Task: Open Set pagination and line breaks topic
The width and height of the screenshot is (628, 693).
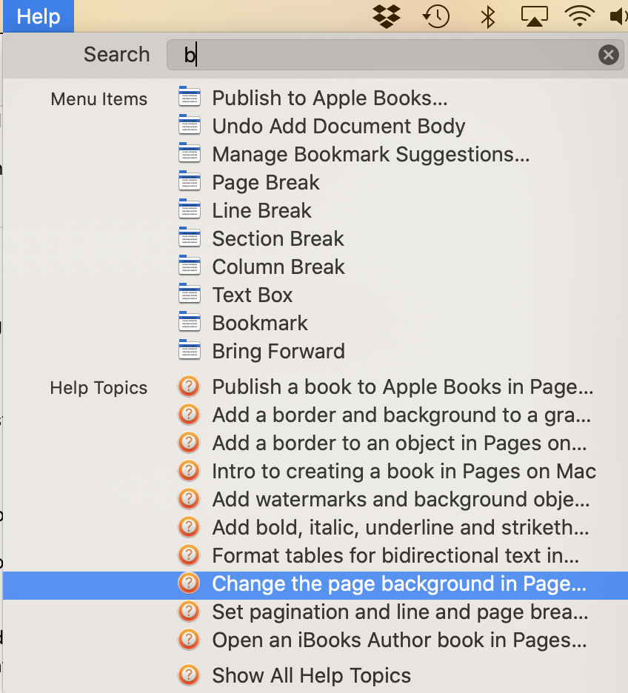Action: pyautogui.click(x=400, y=612)
